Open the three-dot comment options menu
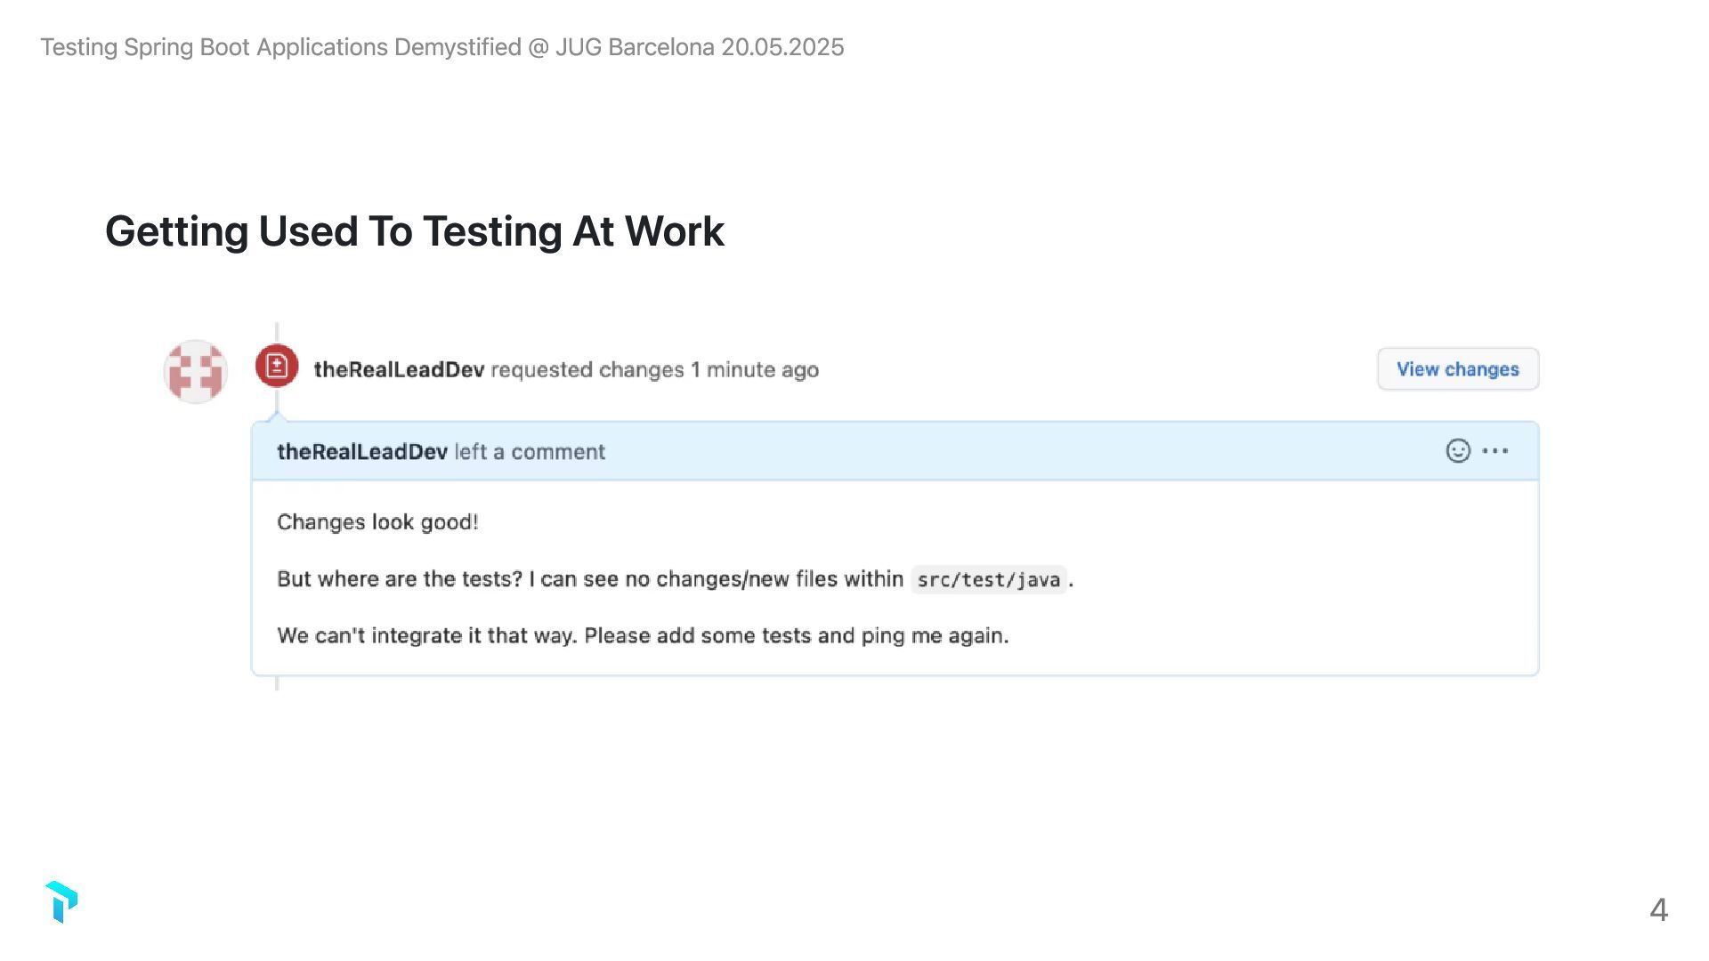Viewport: 1709px width, 961px height. tap(1495, 451)
